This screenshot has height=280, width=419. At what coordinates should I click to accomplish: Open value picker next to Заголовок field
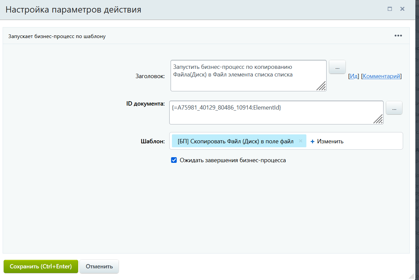[x=337, y=67]
